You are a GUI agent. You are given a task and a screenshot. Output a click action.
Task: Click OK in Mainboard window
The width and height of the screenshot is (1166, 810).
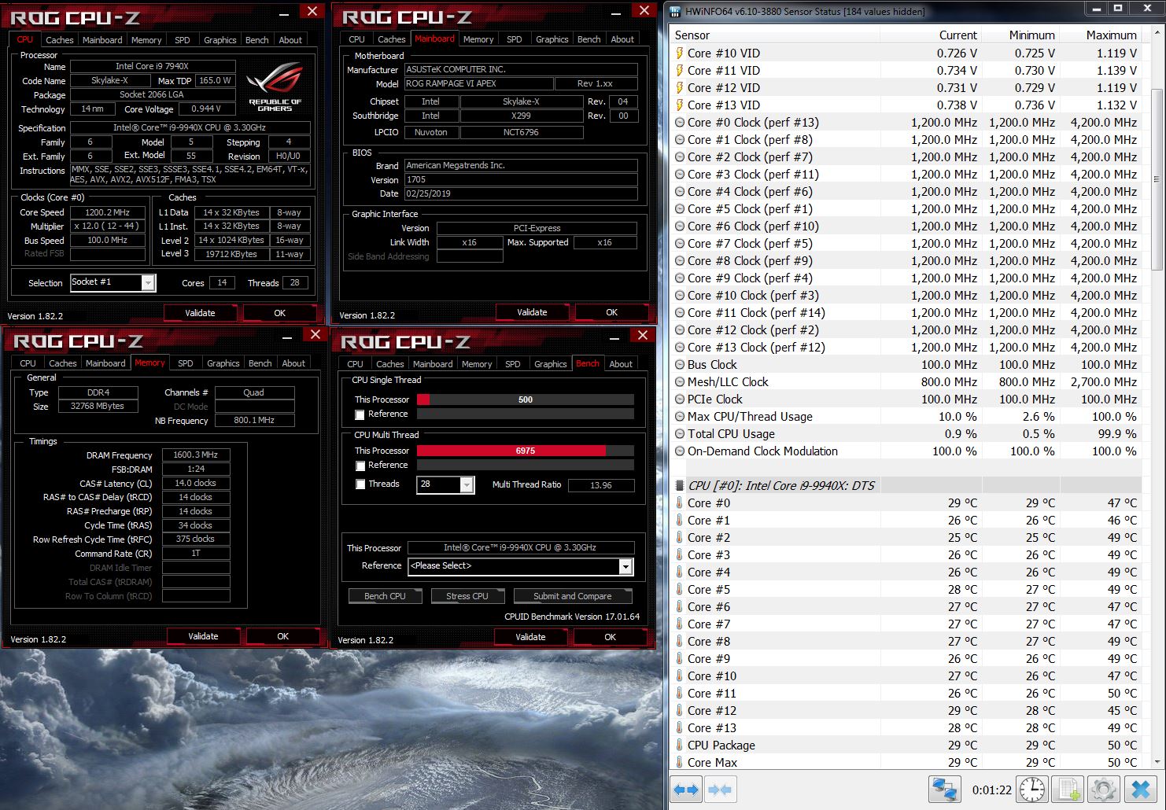click(611, 312)
